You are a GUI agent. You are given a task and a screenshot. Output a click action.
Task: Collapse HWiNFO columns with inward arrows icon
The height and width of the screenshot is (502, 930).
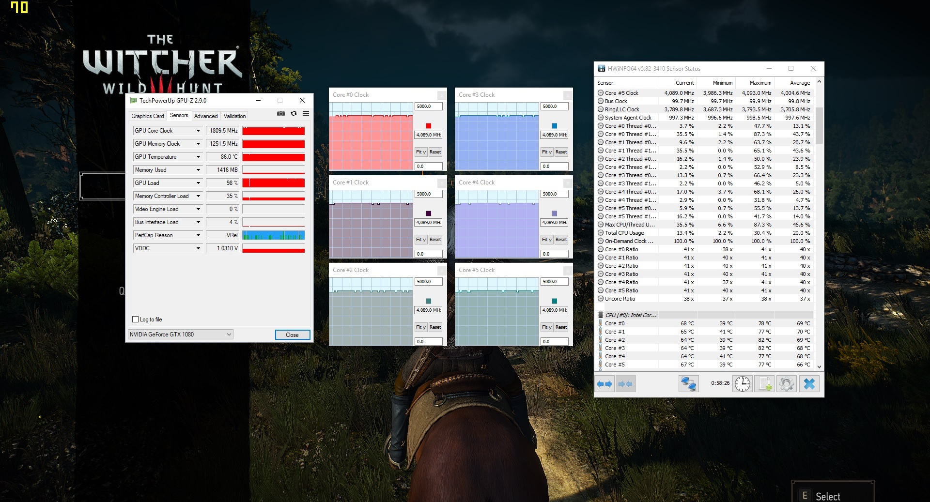(625, 384)
